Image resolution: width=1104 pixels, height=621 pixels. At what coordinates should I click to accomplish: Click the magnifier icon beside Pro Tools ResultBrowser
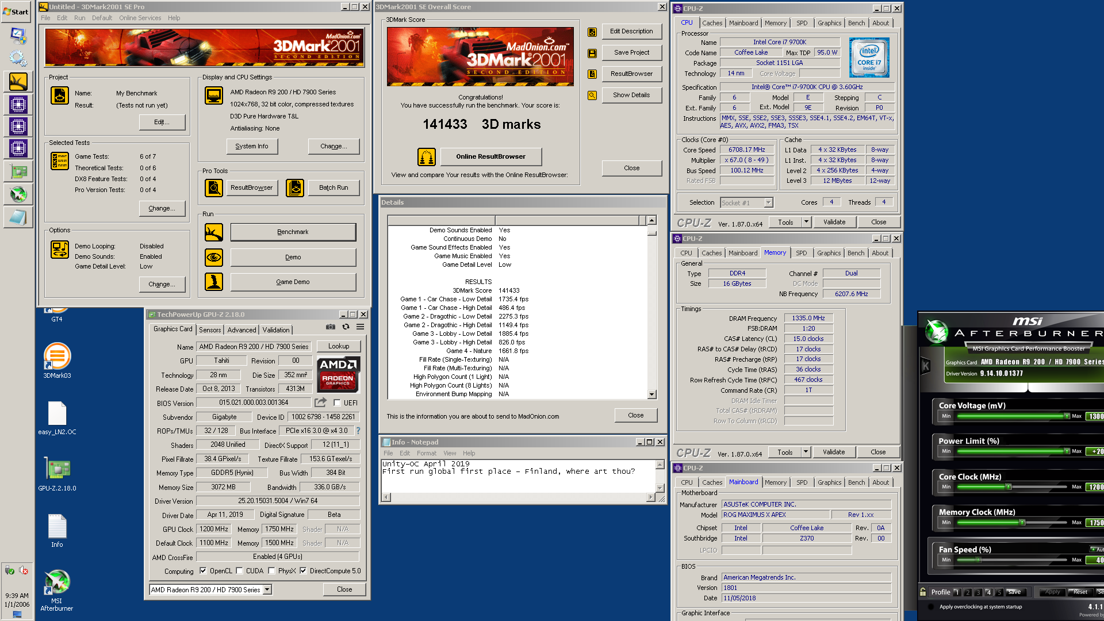coord(214,187)
